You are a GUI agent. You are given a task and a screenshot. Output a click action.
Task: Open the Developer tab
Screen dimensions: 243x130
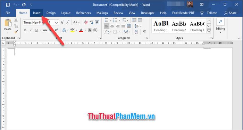pyautogui.click(x=148, y=13)
